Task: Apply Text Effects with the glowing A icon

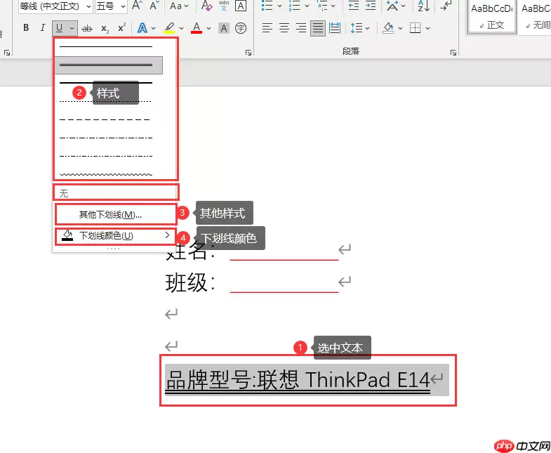Action: 142,28
